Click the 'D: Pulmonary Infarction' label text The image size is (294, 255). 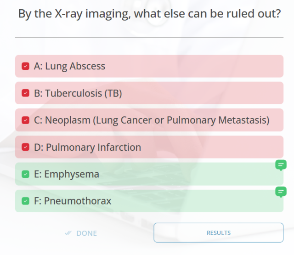(87, 147)
